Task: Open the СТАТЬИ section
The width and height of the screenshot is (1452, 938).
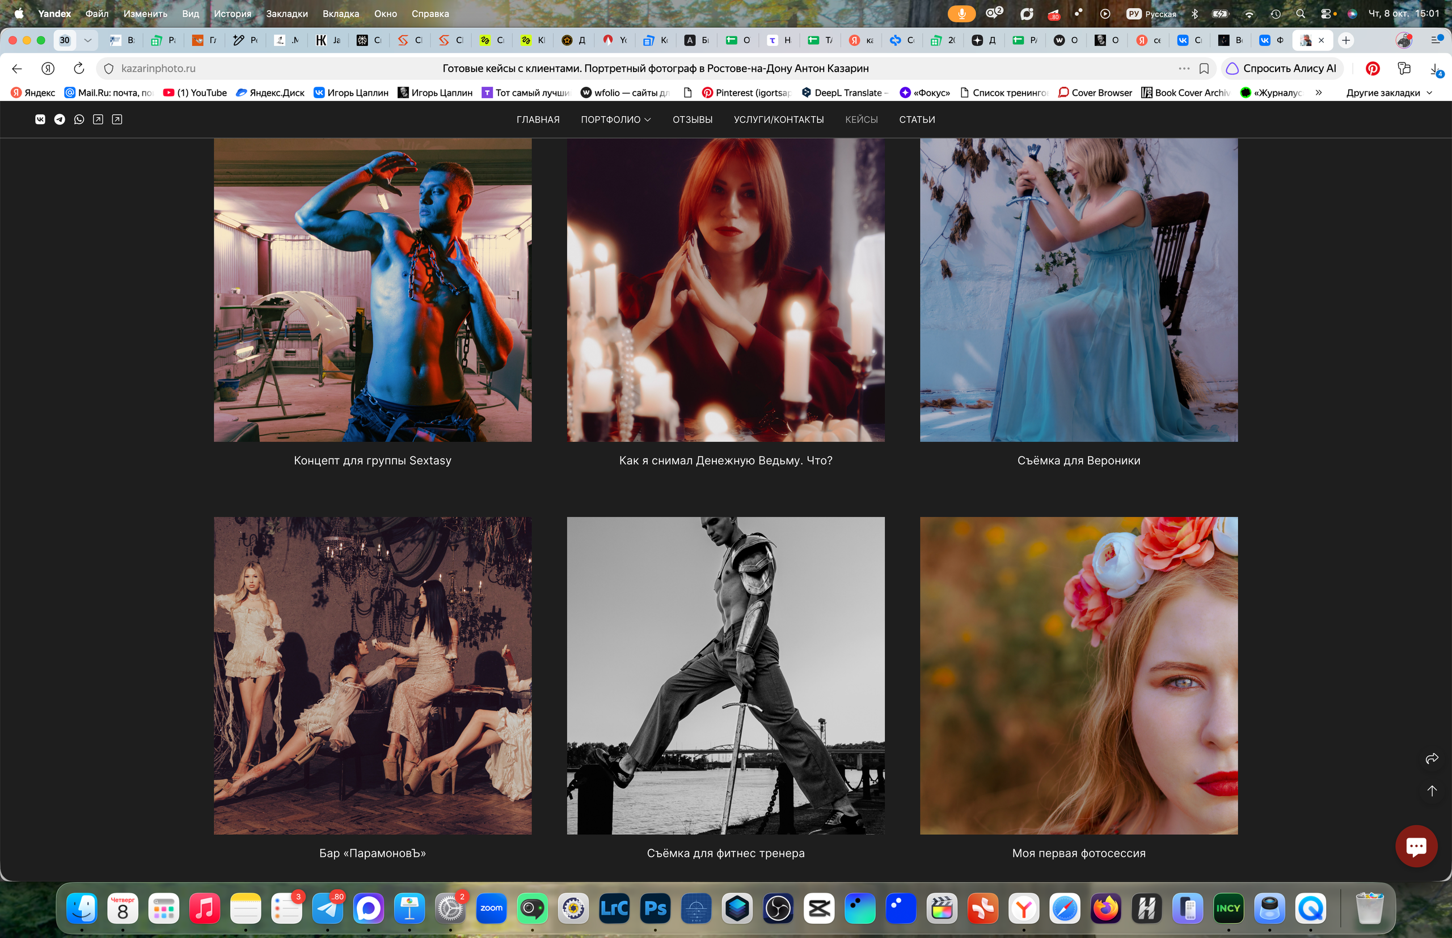Action: click(x=917, y=120)
